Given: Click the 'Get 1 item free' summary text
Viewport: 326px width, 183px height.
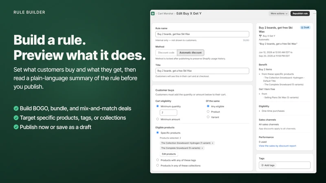Looking at the screenshot, I should pos(267,89).
